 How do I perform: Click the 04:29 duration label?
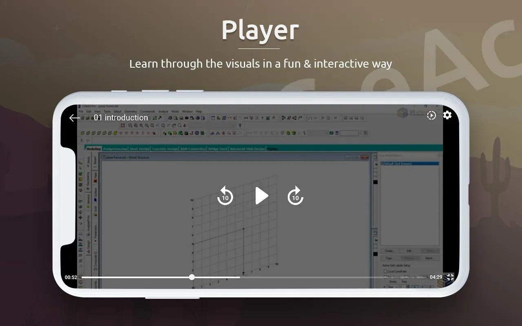pyautogui.click(x=436, y=277)
